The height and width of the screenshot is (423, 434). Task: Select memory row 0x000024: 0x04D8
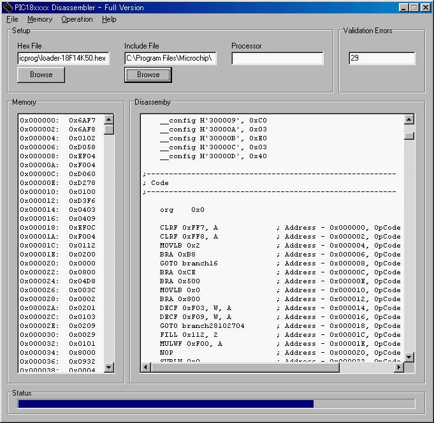click(57, 281)
